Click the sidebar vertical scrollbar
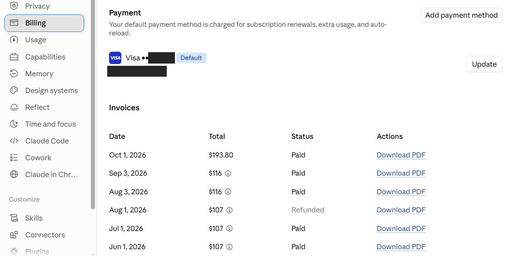The width and height of the screenshot is (513, 256). coord(93,104)
